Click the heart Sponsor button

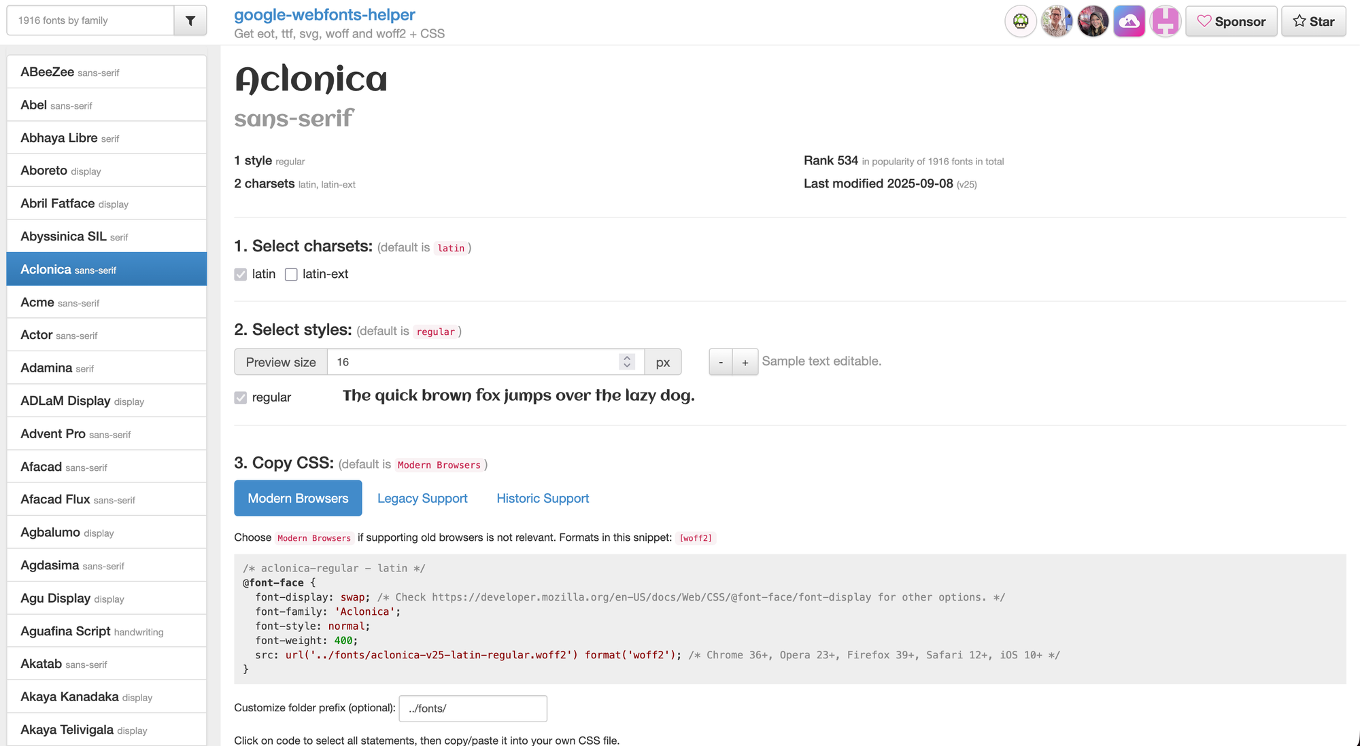pos(1231,21)
